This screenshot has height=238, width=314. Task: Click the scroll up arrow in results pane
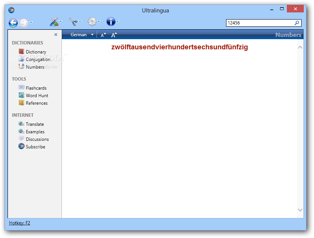[x=300, y=47]
